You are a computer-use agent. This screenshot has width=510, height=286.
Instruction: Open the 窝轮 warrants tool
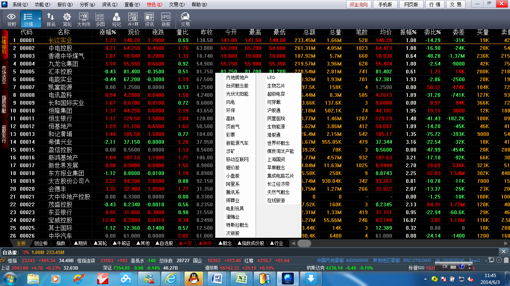point(67,19)
